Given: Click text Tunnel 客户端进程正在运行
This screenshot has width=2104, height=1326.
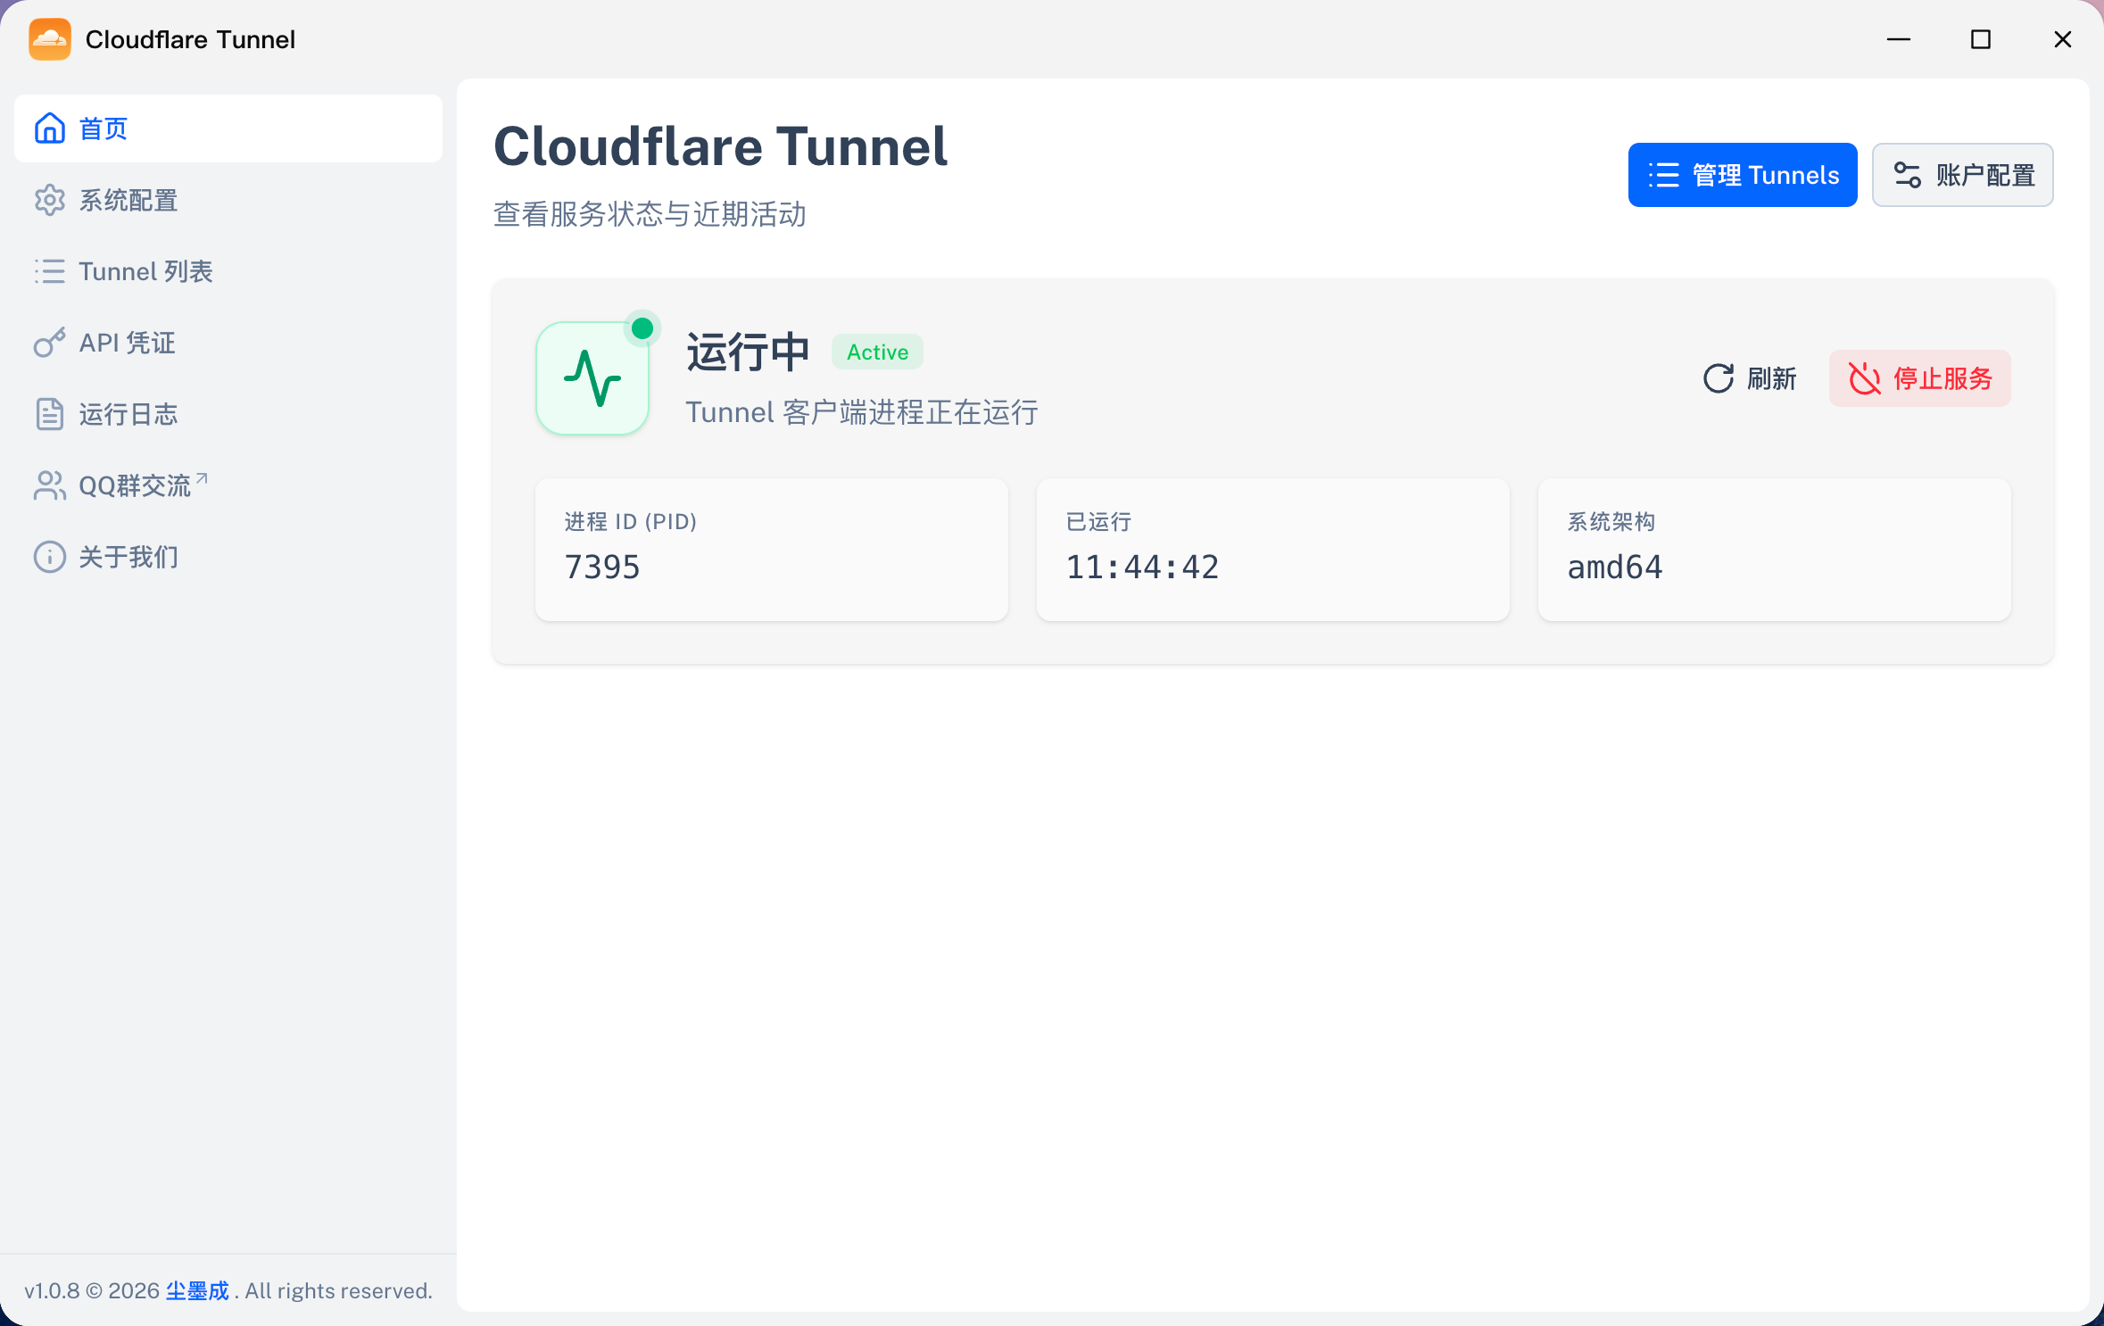Looking at the screenshot, I should (x=862, y=412).
